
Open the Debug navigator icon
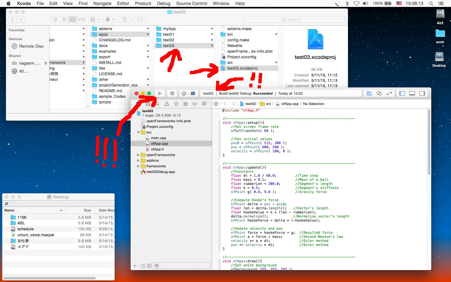(185, 104)
